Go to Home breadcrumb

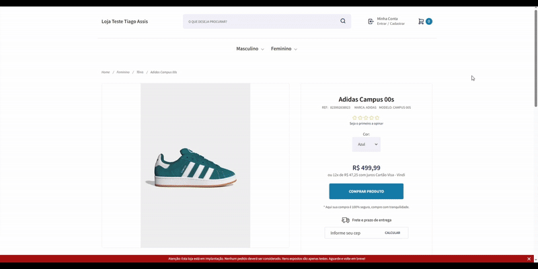point(106,72)
